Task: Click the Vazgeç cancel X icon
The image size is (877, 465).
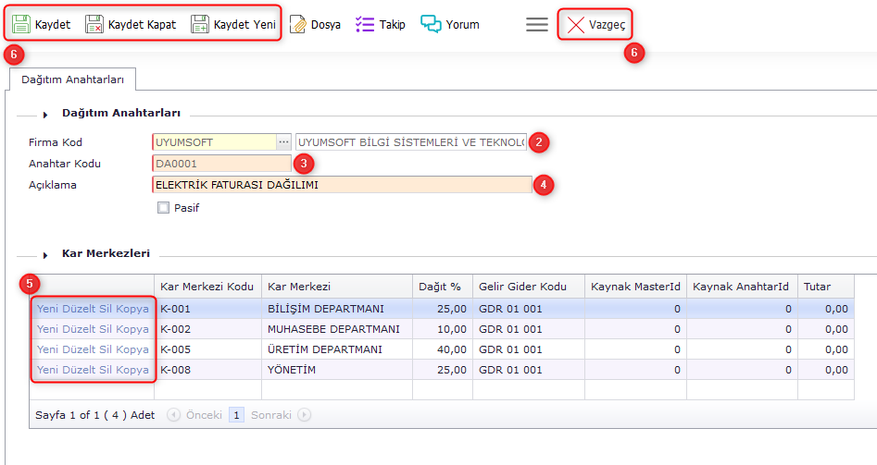Action: [x=576, y=25]
